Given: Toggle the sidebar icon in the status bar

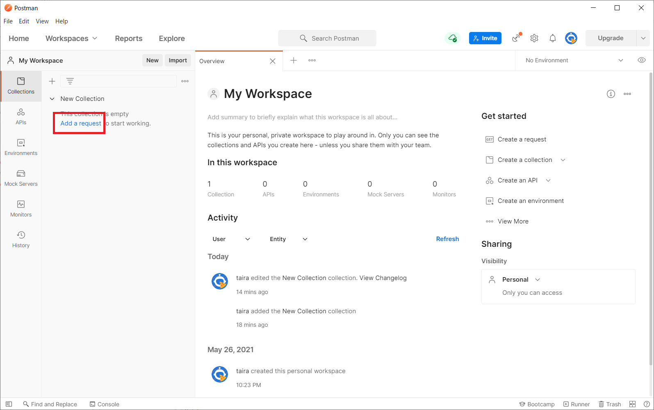Looking at the screenshot, I should 9,404.
